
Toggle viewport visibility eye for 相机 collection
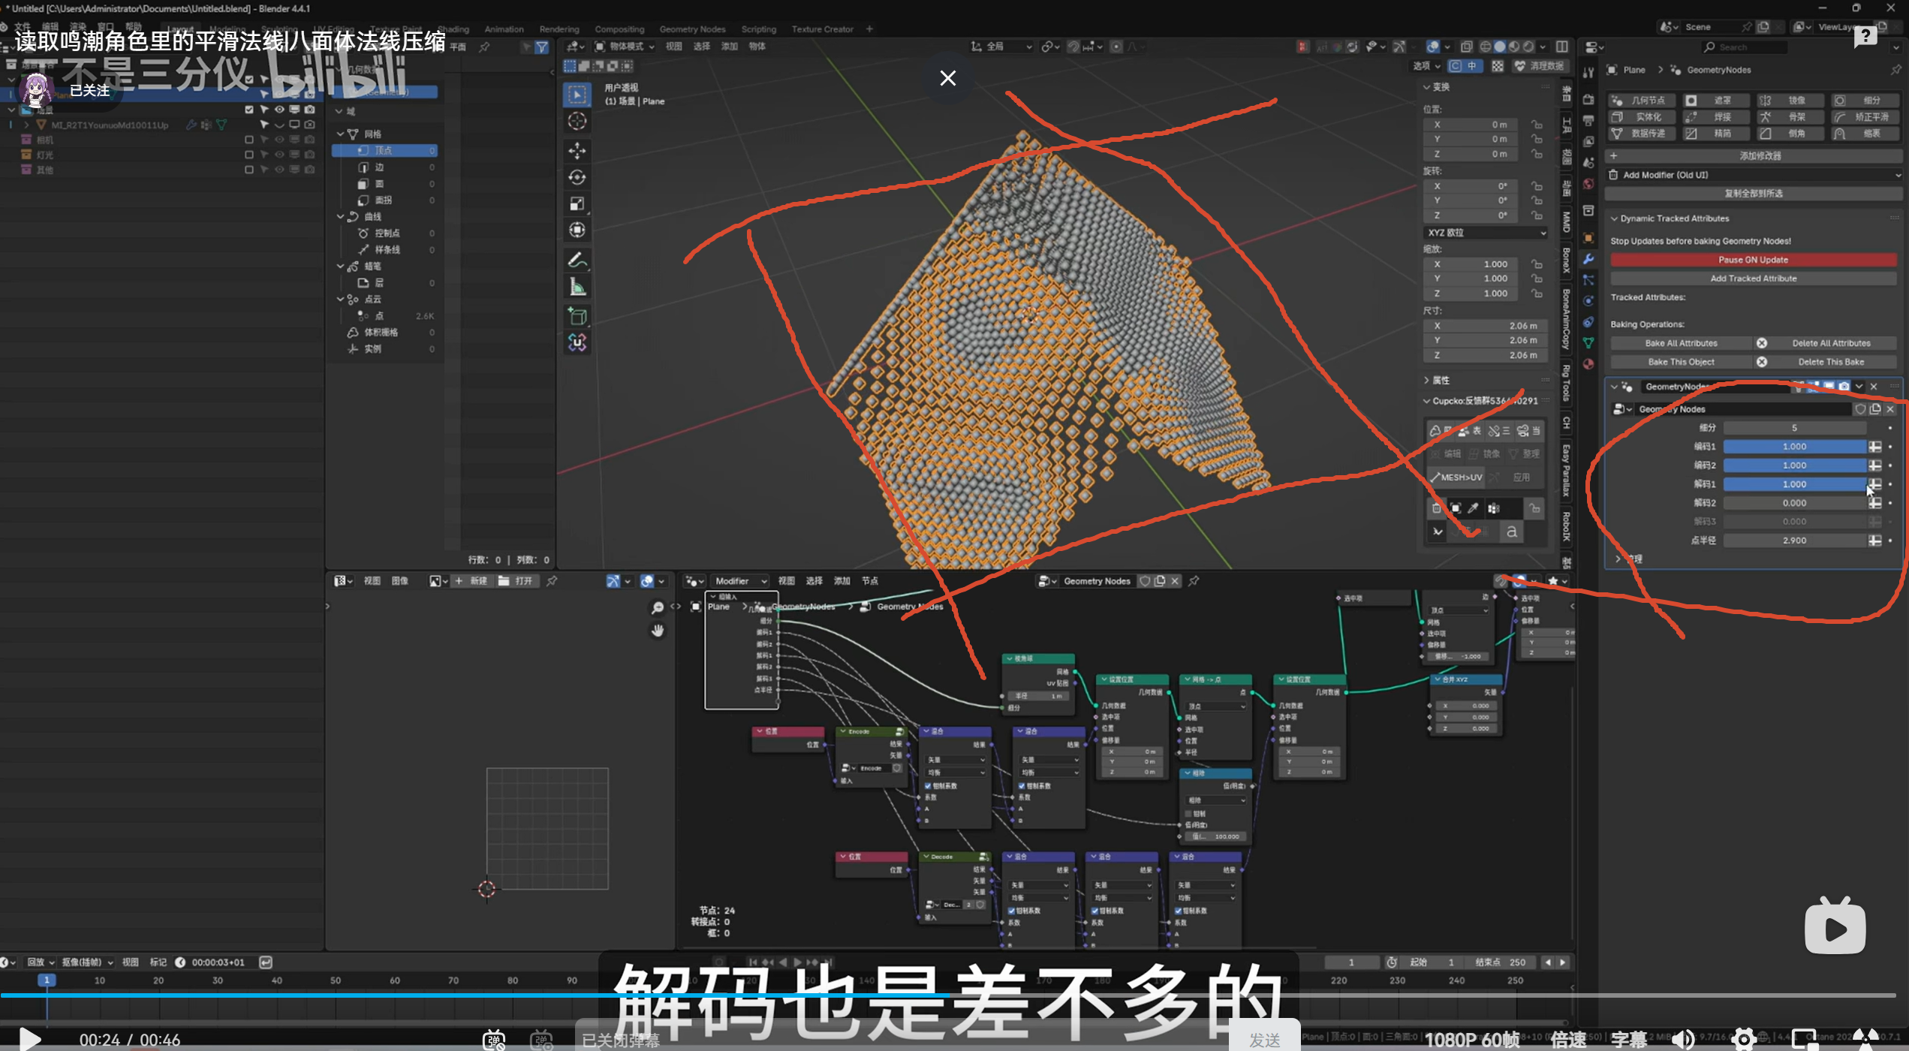click(279, 140)
